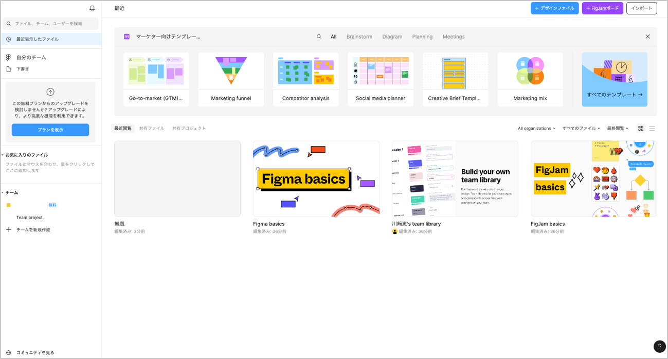Close the marketer templates banner
Image resolution: width=668 pixels, height=359 pixels.
pos(647,37)
